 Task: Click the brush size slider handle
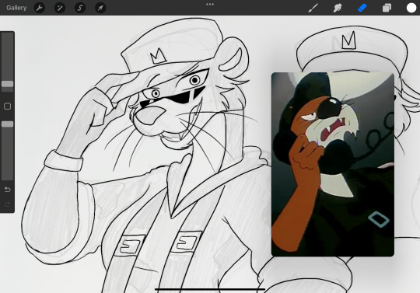pos(7,84)
